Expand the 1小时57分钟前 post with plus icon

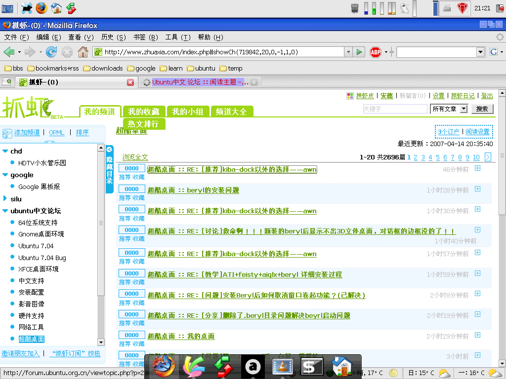[478, 253]
